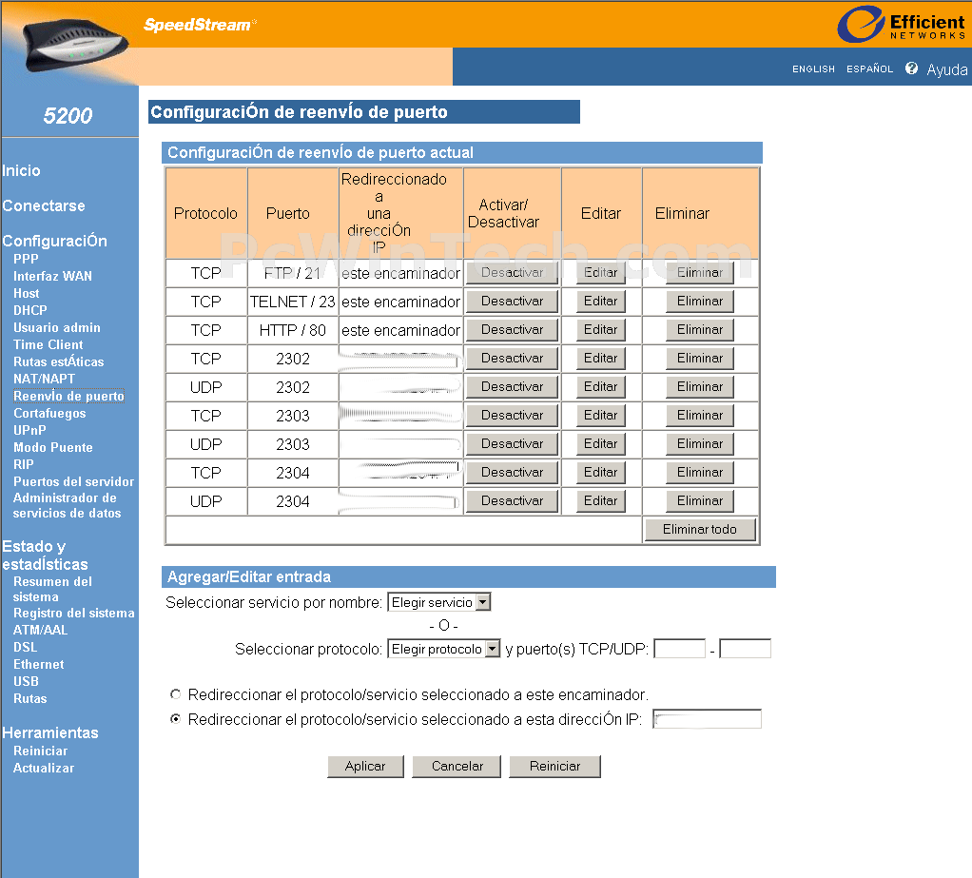Click the starting TCP/UDP port field
This screenshot has height=878, width=972.
click(x=679, y=649)
